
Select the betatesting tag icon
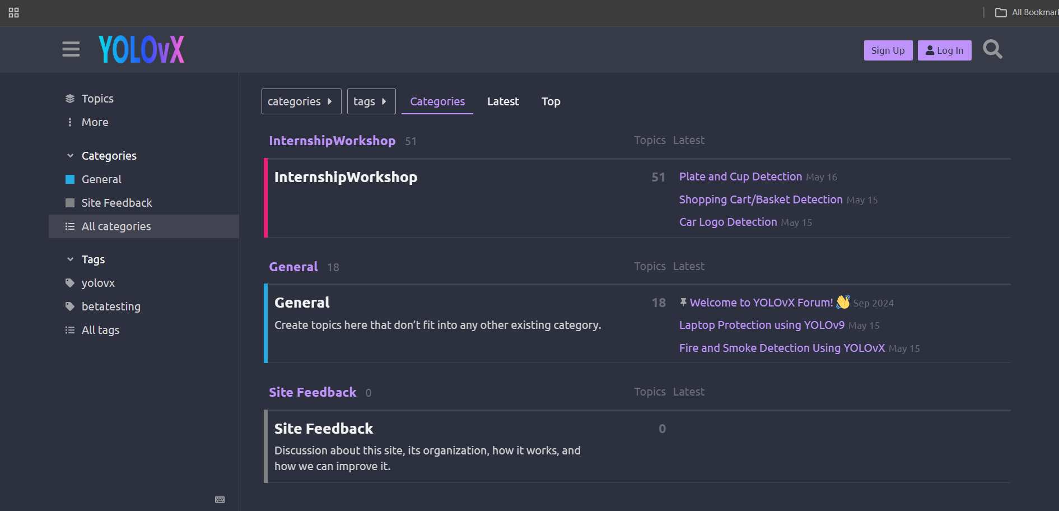70,306
